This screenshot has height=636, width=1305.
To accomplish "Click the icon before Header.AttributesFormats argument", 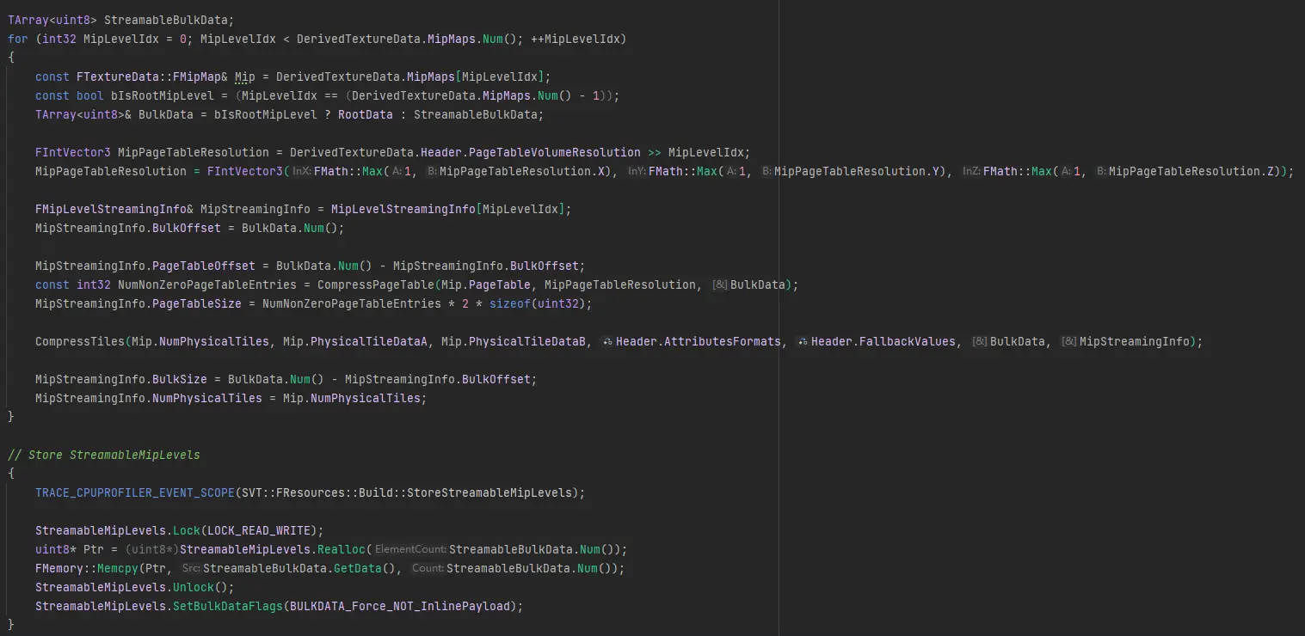I will 606,342.
